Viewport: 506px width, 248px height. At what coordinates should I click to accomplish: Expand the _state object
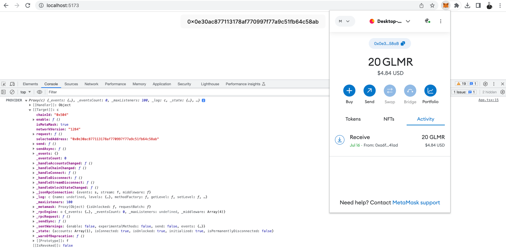[33, 231]
